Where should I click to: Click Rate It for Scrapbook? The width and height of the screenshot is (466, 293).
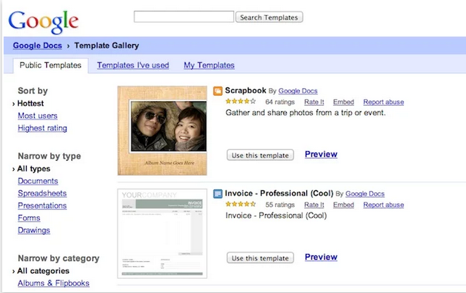tap(314, 102)
